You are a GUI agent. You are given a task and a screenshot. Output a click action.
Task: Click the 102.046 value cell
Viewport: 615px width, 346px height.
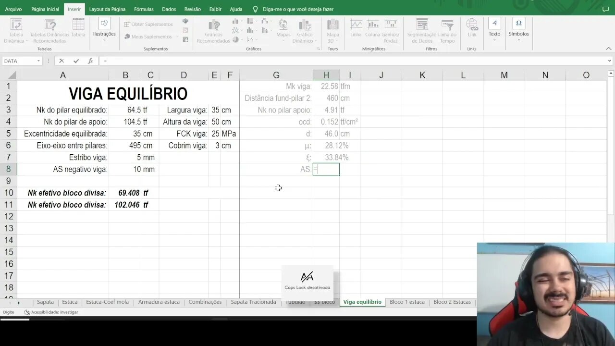click(x=125, y=205)
